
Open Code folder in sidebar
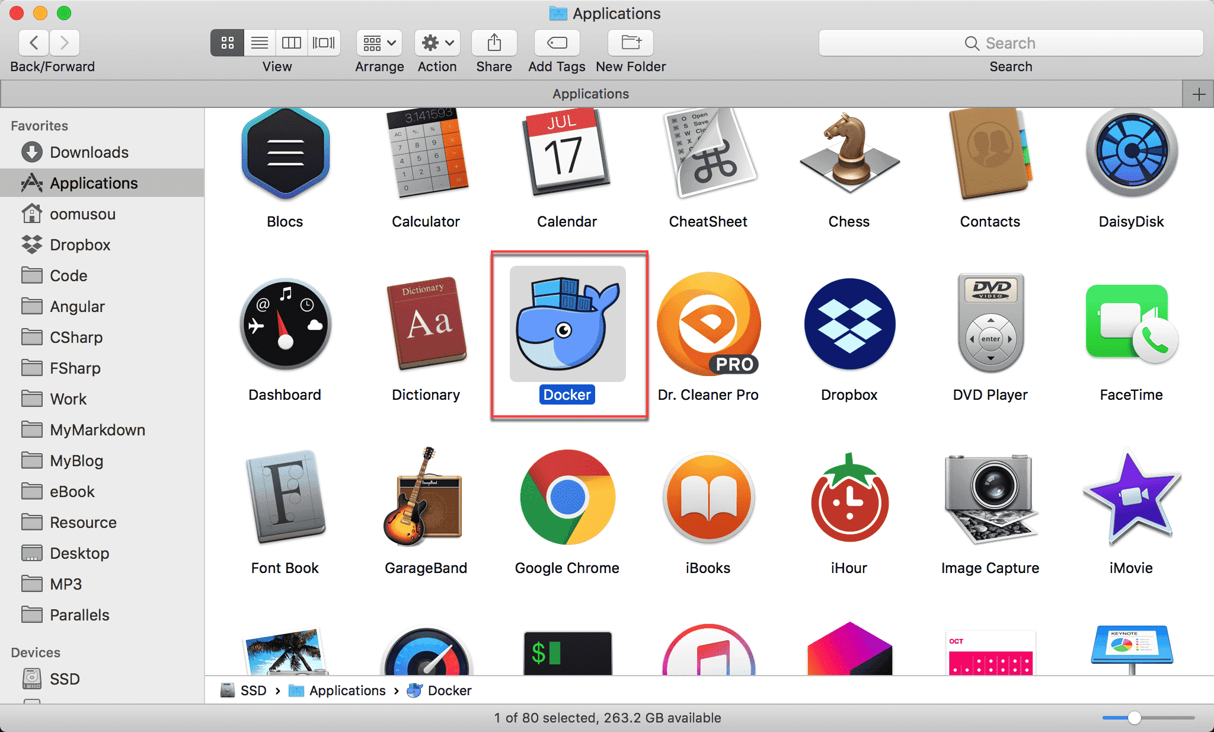pos(102,276)
